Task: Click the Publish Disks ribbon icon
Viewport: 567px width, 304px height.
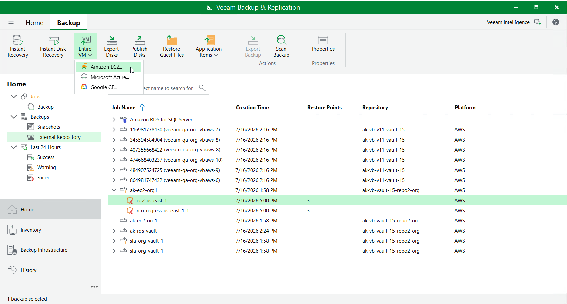Action: pos(139,40)
